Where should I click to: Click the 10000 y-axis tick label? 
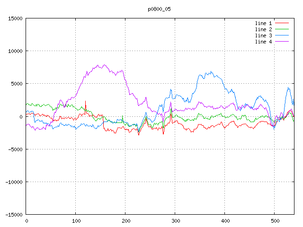(15, 51)
